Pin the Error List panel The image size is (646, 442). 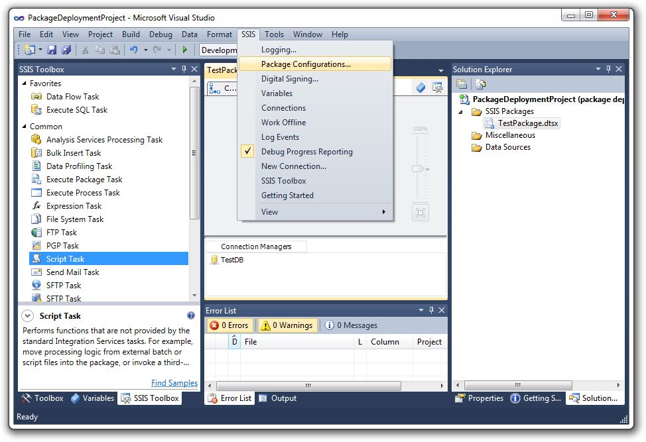[431, 310]
